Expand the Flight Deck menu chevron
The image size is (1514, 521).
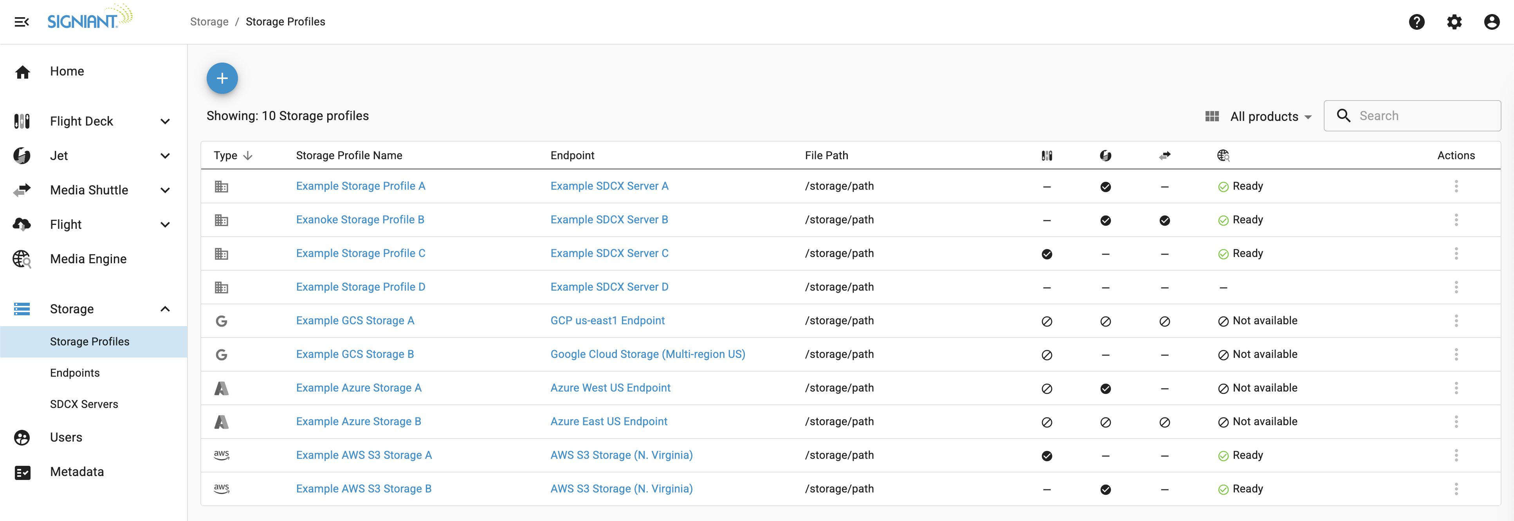[x=165, y=122]
